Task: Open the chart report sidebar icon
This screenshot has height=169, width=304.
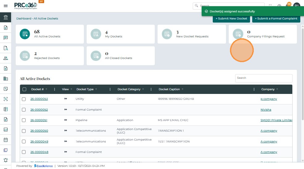Action: pyautogui.click(x=6, y=130)
